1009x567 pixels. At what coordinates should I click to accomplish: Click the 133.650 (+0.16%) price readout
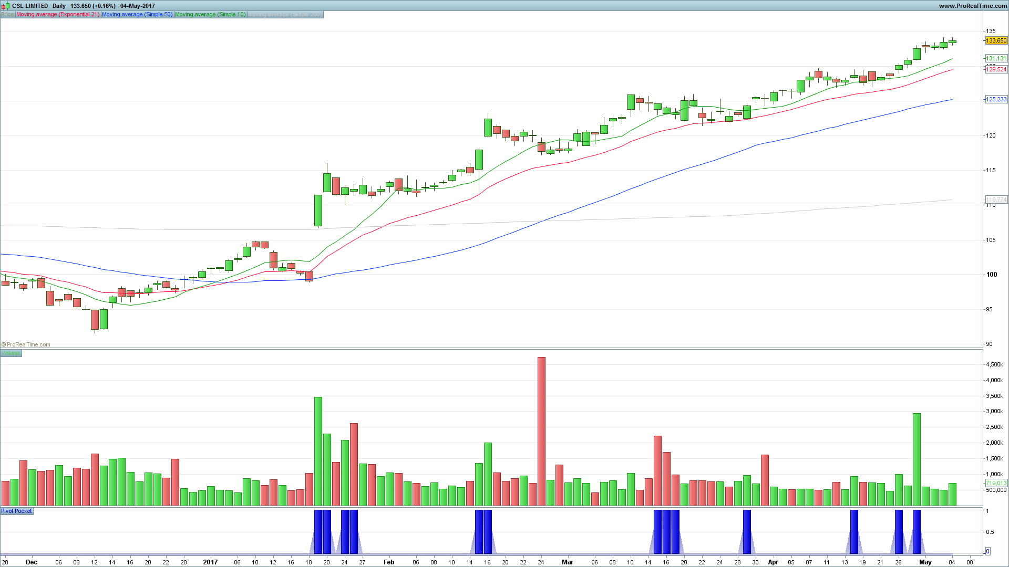(93, 6)
